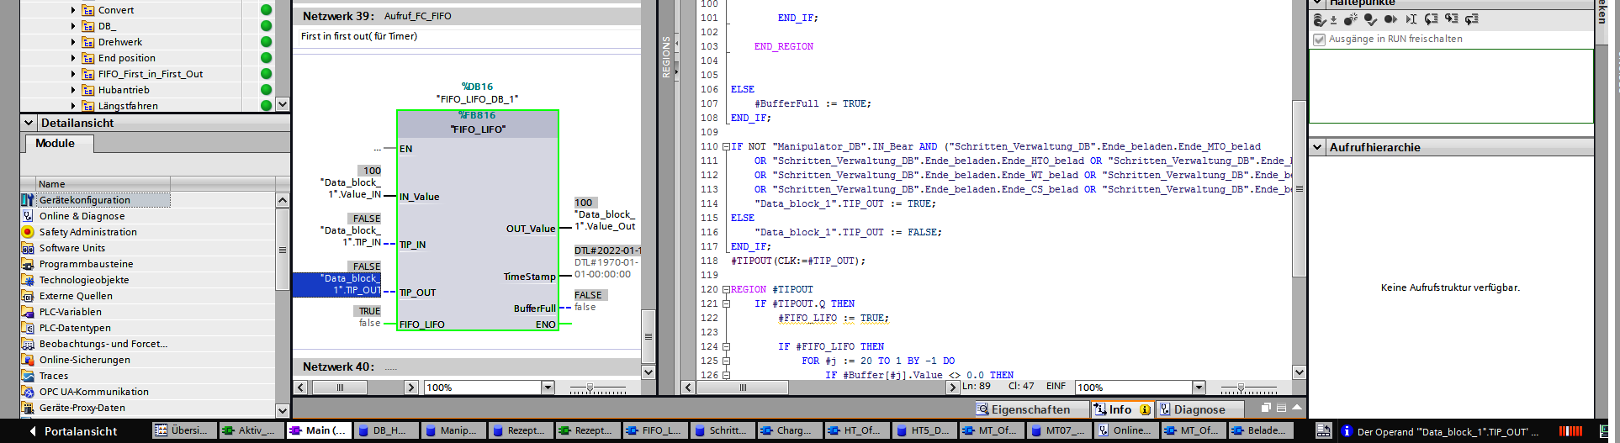Open the Schritt... editor tab
This screenshot has height=443, width=1620.
[721, 430]
